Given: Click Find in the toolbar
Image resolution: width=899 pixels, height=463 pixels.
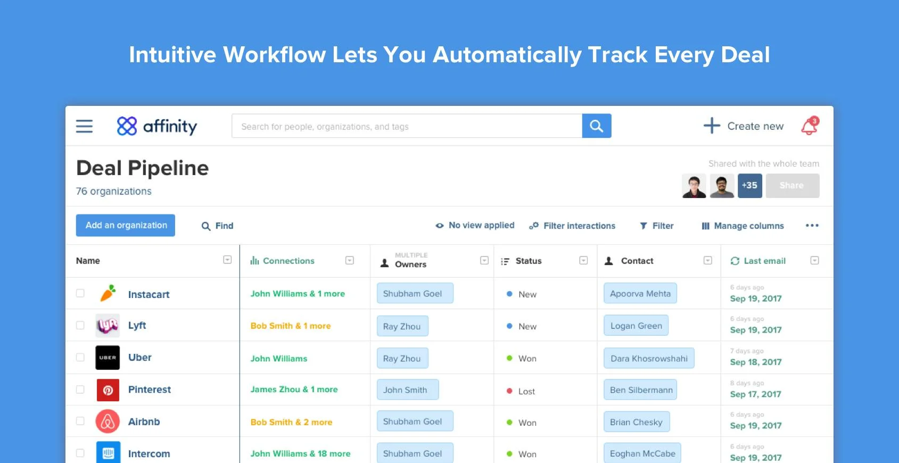Looking at the screenshot, I should tap(218, 226).
